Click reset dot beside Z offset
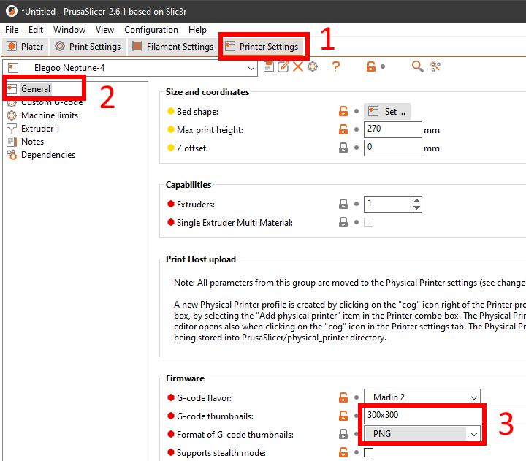The width and height of the screenshot is (526, 461). 357,148
